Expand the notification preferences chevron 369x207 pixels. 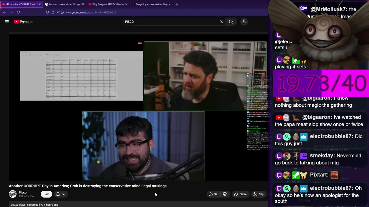click(x=64, y=194)
